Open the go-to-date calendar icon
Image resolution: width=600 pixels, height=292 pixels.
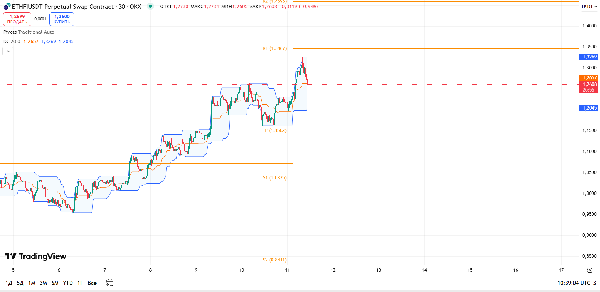coord(110,283)
